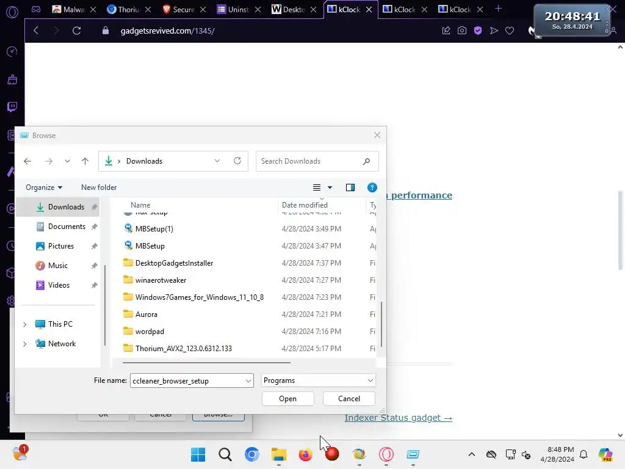The image size is (625, 469).
Task: Open dialog Help icon
Action: pyautogui.click(x=372, y=187)
